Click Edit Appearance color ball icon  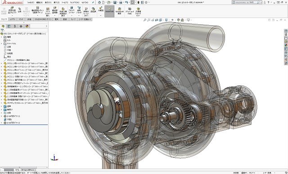pos(178,20)
